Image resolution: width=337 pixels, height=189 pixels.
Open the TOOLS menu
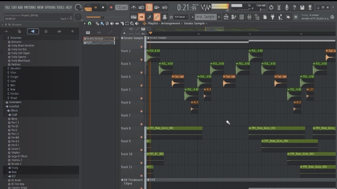point(60,7)
